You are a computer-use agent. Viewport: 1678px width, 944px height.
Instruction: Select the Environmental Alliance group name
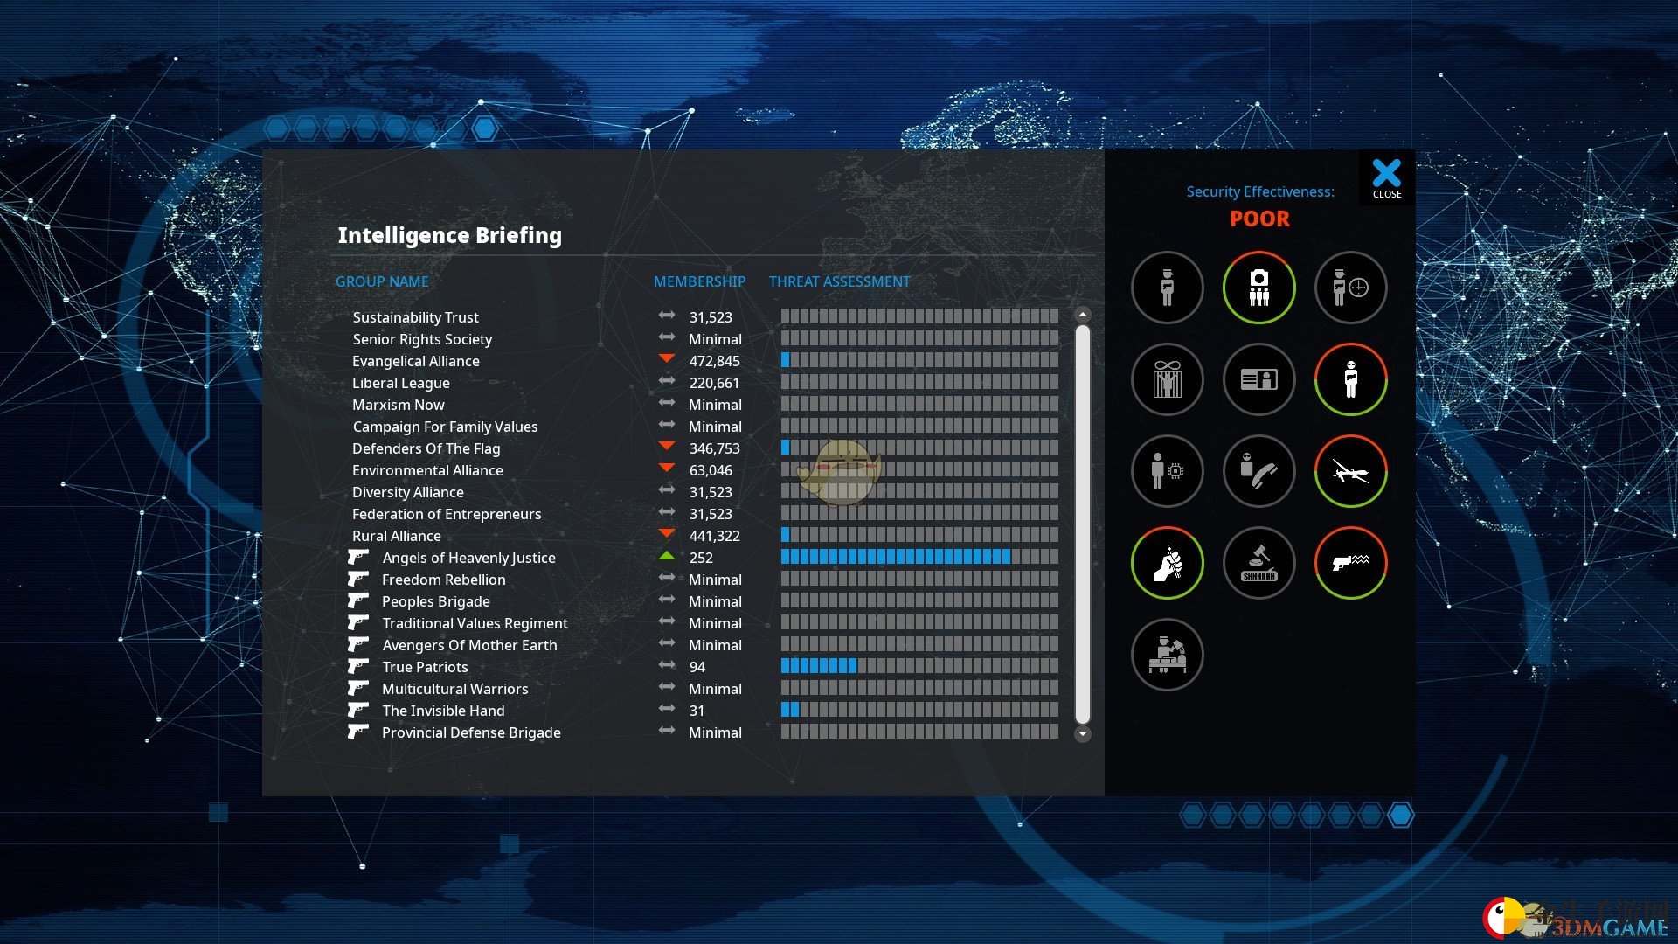427,470
